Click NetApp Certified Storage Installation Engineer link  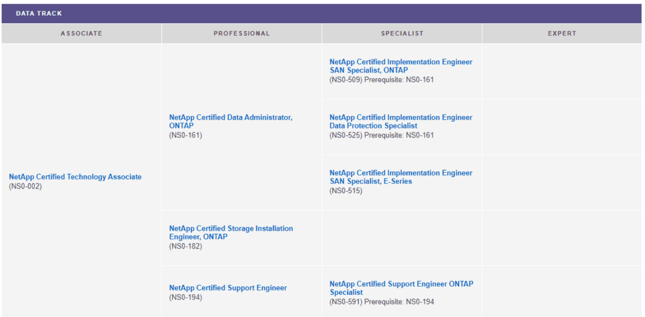click(x=231, y=232)
